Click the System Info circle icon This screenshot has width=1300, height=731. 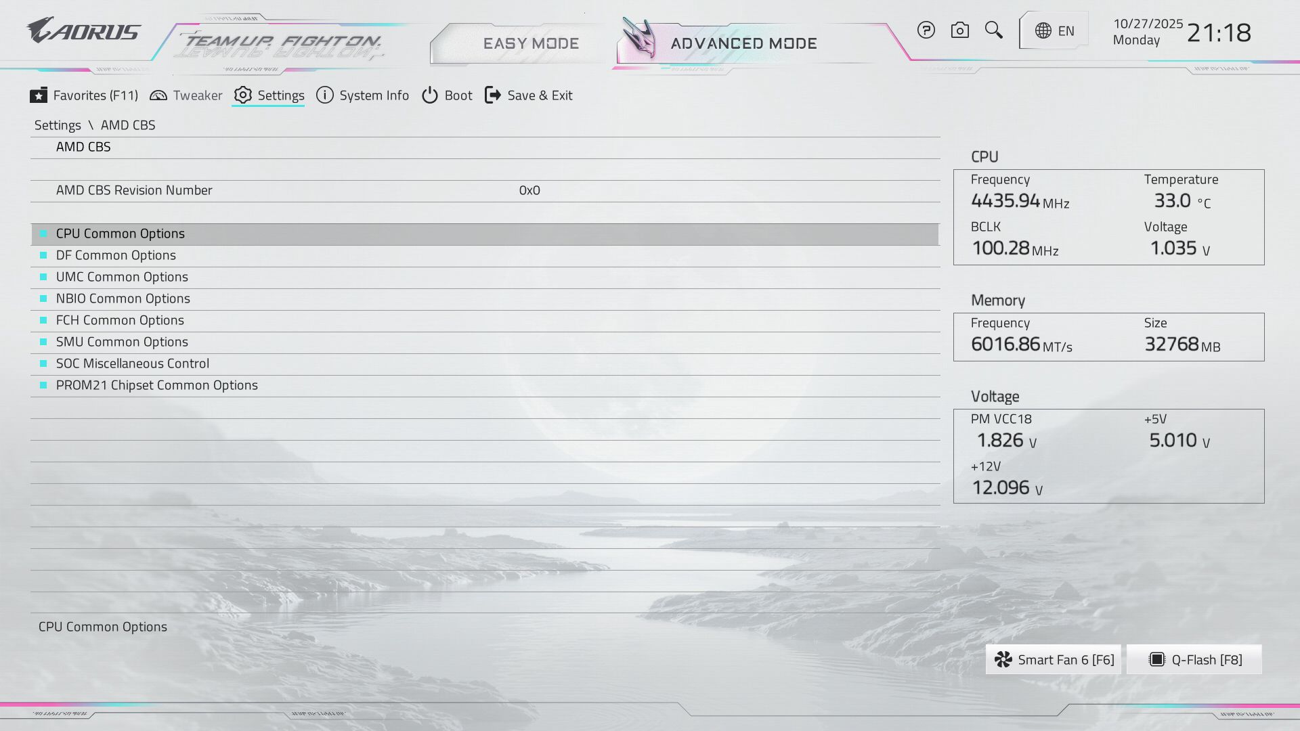pos(325,95)
